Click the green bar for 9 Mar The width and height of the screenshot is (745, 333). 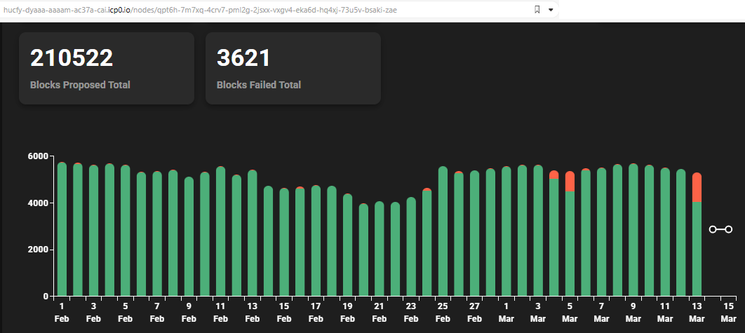point(633,231)
